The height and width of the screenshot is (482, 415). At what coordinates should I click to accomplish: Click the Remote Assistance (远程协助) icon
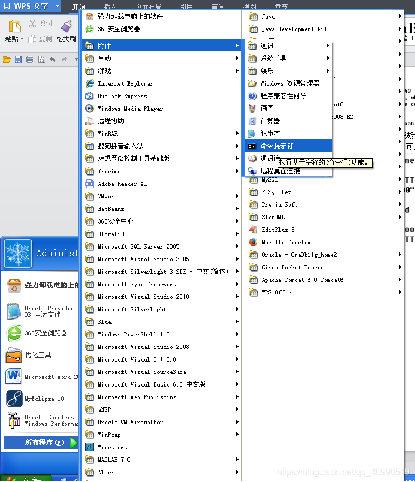click(x=89, y=121)
